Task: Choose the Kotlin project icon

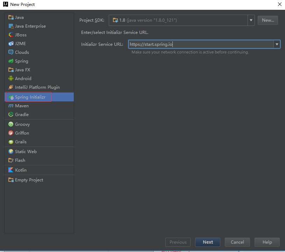Action: coord(11,170)
